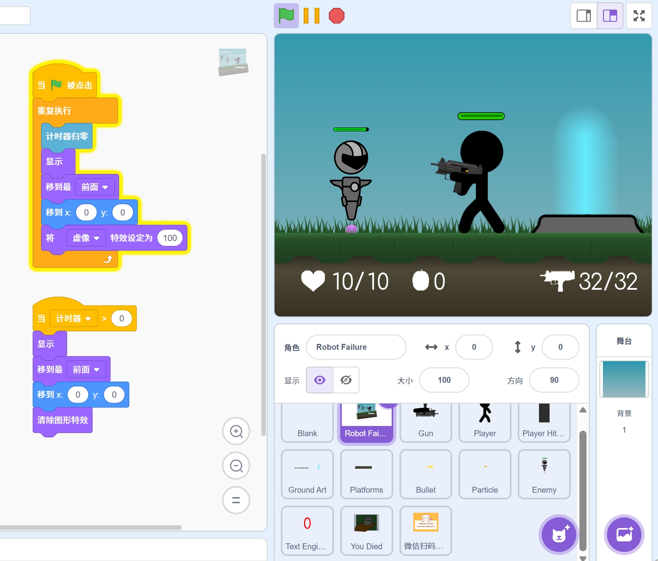Open the add backdrop button

[624, 534]
